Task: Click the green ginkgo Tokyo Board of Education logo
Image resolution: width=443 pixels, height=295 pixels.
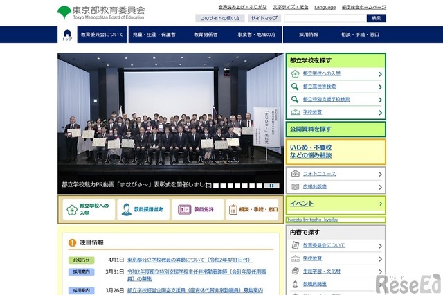Action: click(x=64, y=12)
